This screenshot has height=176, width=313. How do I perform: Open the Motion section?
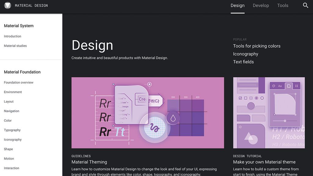coord(9,158)
